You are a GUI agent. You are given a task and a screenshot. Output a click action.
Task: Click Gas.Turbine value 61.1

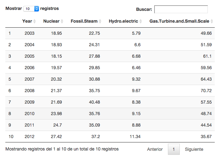(x=207, y=56)
